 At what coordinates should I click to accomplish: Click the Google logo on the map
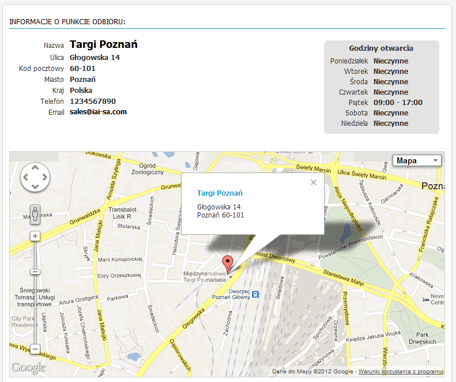pos(28,368)
